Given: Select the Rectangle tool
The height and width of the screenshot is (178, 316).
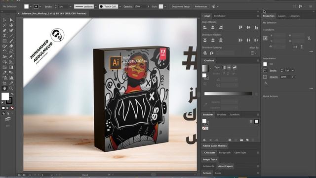Looking at the screenshot, I should click(4, 41).
